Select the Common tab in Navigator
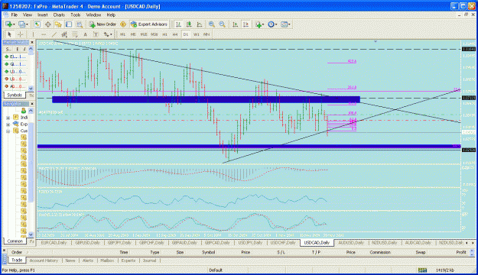Image resolution: width=478 pixels, height=275 pixels. (x=15, y=241)
